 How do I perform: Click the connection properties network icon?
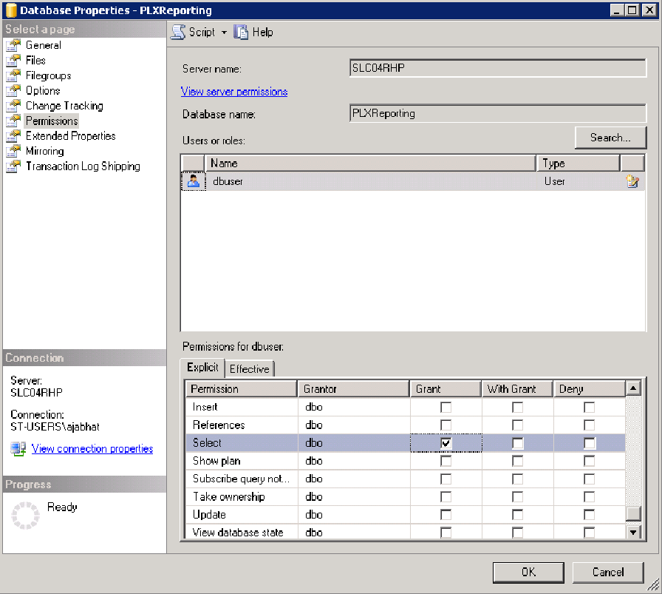[x=18, y=448]
